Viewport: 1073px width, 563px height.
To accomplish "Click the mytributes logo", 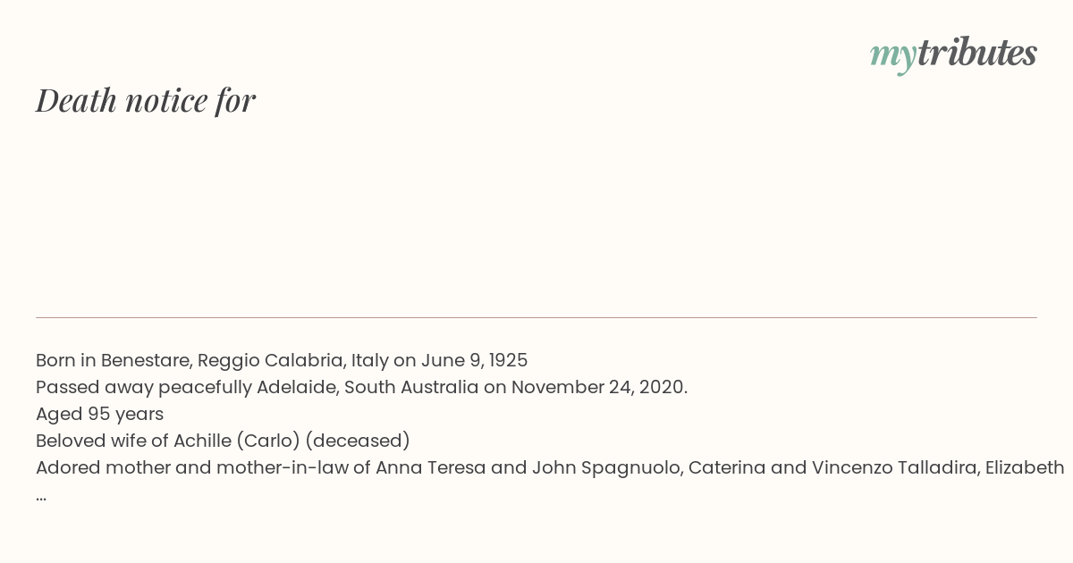I will [x=953, y=55].
